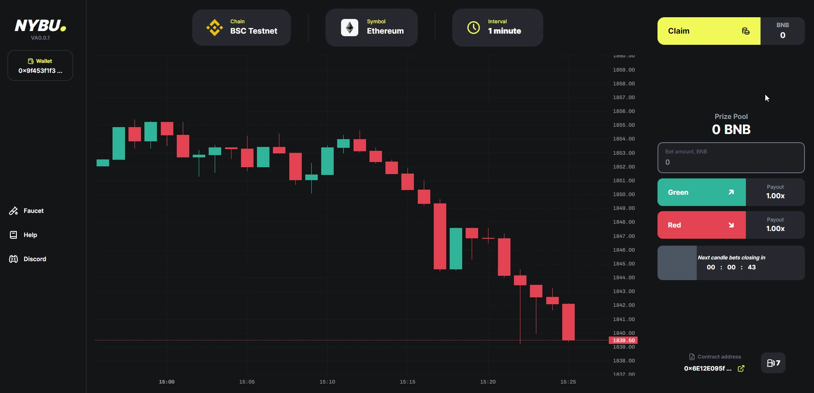814x393 pixels.
Task: Bet on Green candle button
Action: click(x=701, y=192)
